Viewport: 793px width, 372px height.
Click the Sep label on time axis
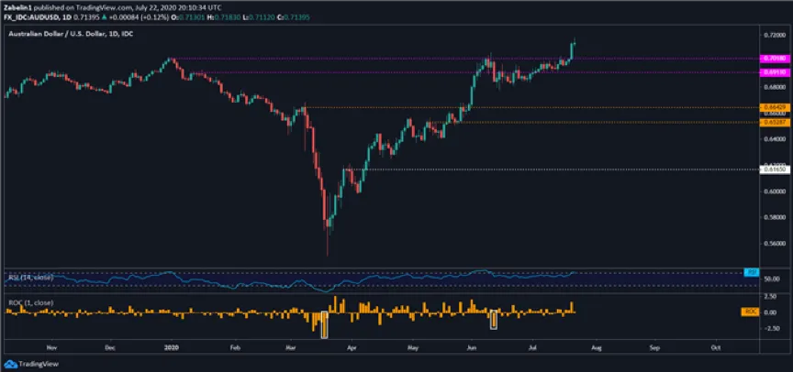(654, 347)
